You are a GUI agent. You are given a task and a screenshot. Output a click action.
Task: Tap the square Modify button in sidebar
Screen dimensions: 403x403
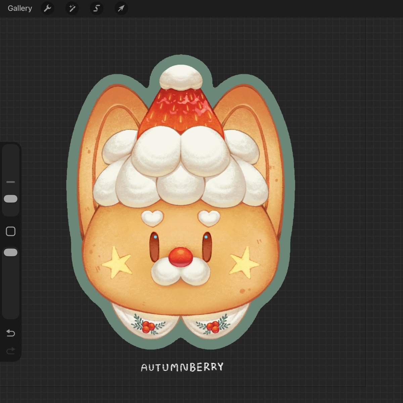point(11,231)
